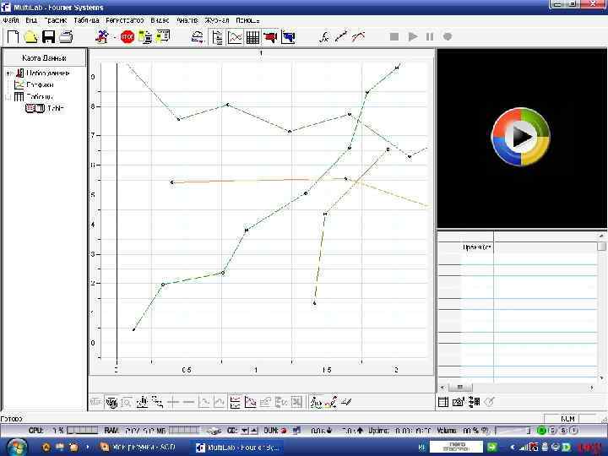Click the split graph icon in bottom toolbar

[x=235, y=403]
